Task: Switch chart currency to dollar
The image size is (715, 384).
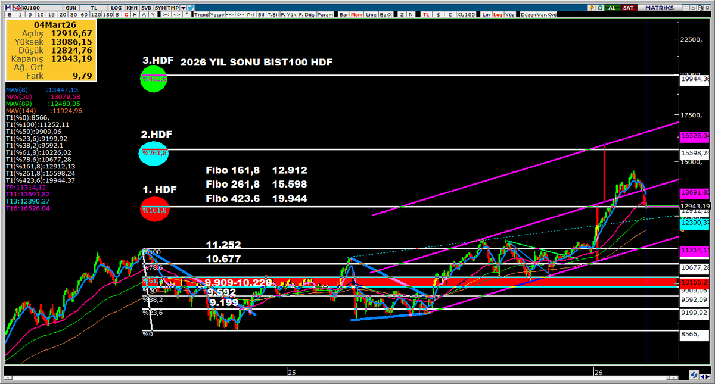Action: click(x=439, y=14)
